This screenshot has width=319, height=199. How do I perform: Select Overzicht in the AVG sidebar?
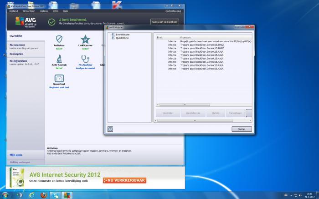pyautogui.click(x=15, y=36)
